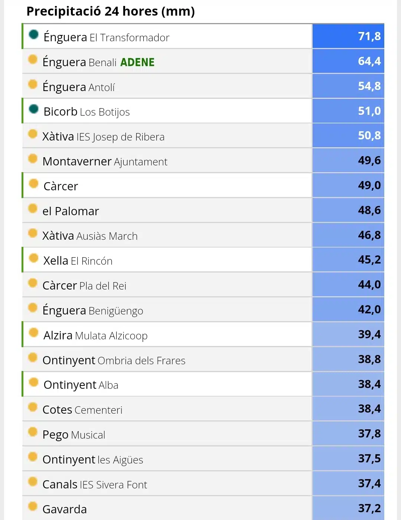The width and height of the screenshot is (401, 520).
Task: Click the orange dot for Alzira Mulata Alzicoop
Action: (x=34, y=333)
